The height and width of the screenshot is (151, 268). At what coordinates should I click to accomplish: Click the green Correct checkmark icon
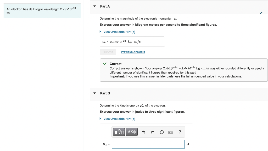point(104,64)
